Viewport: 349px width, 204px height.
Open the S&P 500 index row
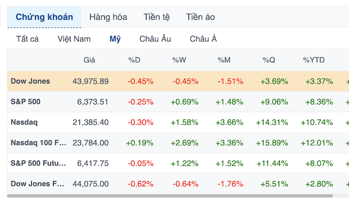178,102
